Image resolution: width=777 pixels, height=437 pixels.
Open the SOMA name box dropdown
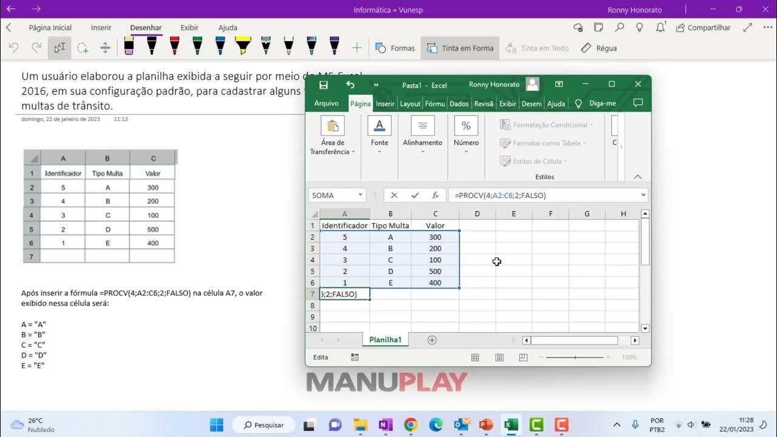point(361,195)
